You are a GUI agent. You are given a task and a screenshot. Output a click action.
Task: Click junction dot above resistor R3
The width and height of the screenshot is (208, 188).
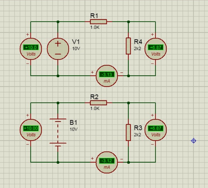(x=128, y=103)
